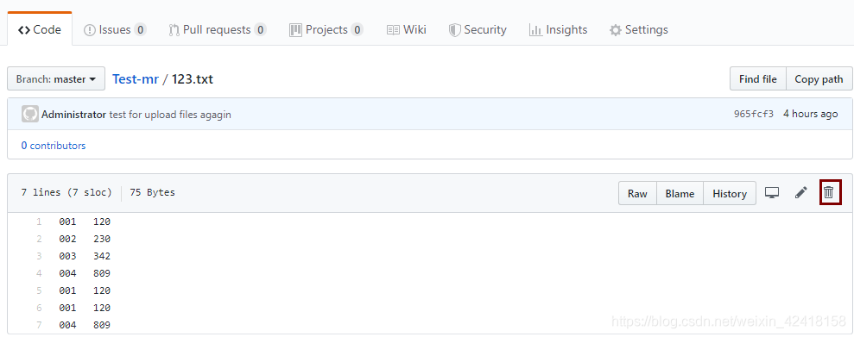
Task: Open the file History
Action: [730, 194]
